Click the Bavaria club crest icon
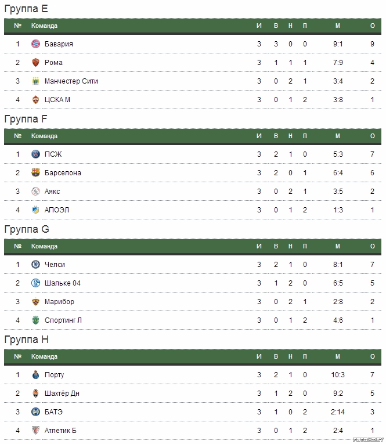The image size is (386, 444). coord(35,44)
